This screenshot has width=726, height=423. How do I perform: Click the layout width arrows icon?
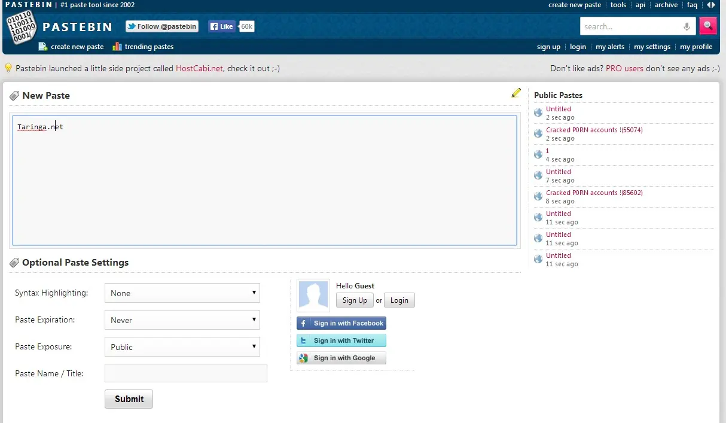(x=710, y=5)
